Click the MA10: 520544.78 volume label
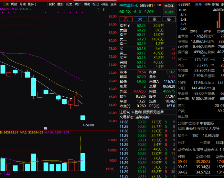The image size is (224, 178). [57, 133]
